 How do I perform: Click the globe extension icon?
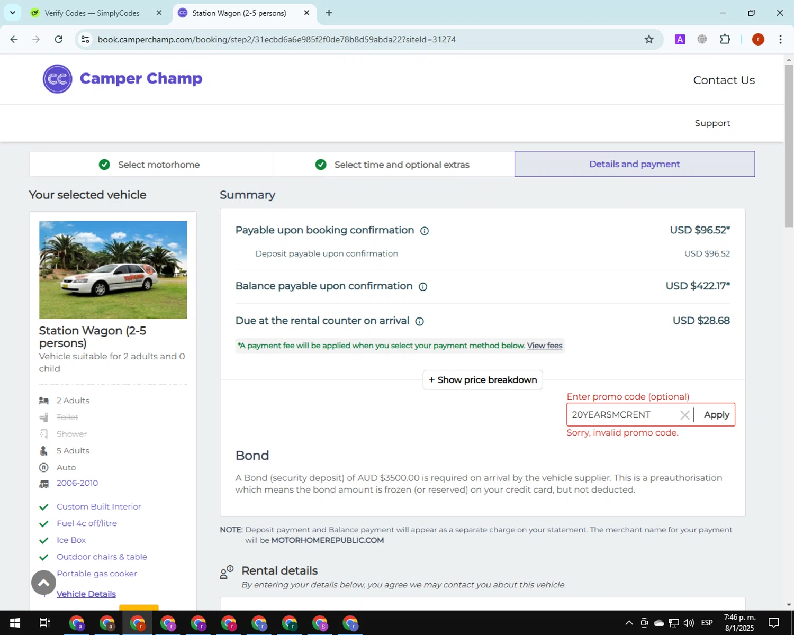702,39
